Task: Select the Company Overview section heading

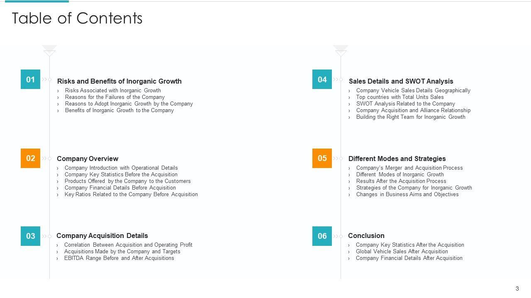Action: (88, 159)
